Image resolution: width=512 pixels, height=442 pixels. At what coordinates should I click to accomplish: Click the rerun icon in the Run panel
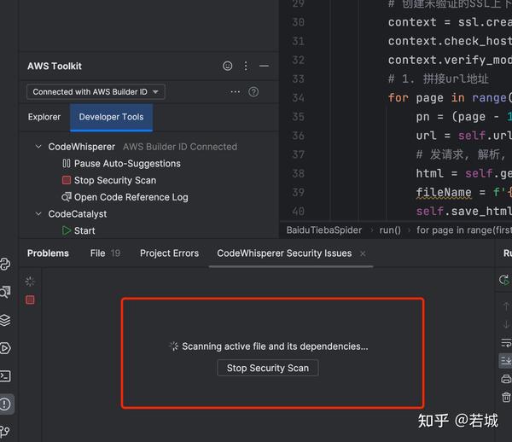click(x=504, y=280)
